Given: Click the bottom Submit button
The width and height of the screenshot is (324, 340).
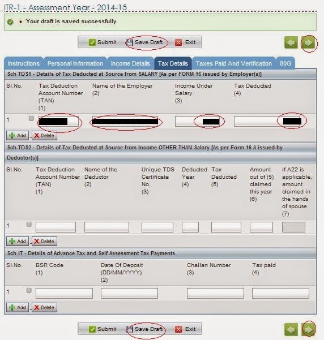Looking at the screenshot, I should (103, 329).
